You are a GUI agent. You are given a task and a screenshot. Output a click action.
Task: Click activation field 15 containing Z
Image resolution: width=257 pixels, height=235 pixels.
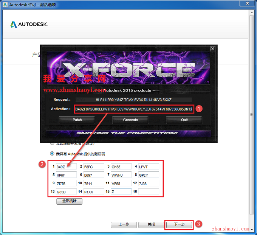[x=121, y=191]
